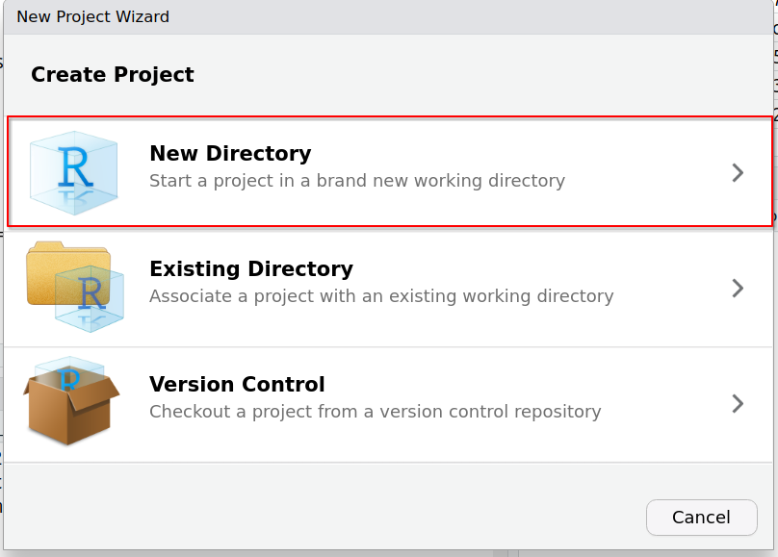Cancel the New Project Wizard
778x557 pixels.
[x=701, y=517]
